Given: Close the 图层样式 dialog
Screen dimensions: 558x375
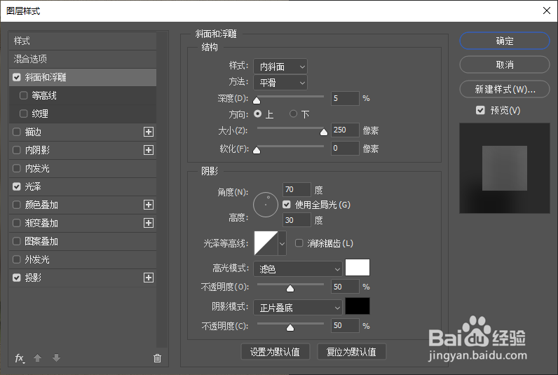Looking at the screenshot, I should [547, 11].
